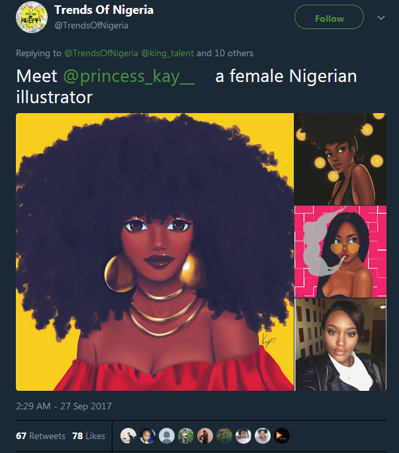Open the Trends Of Nigeria display name
The image size is (399, 453).
tap(104, 10)
